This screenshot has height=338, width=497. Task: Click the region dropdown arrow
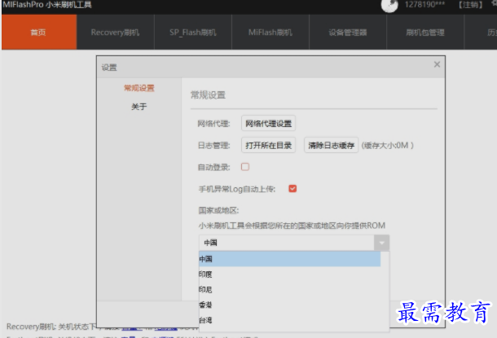point(381,243)
